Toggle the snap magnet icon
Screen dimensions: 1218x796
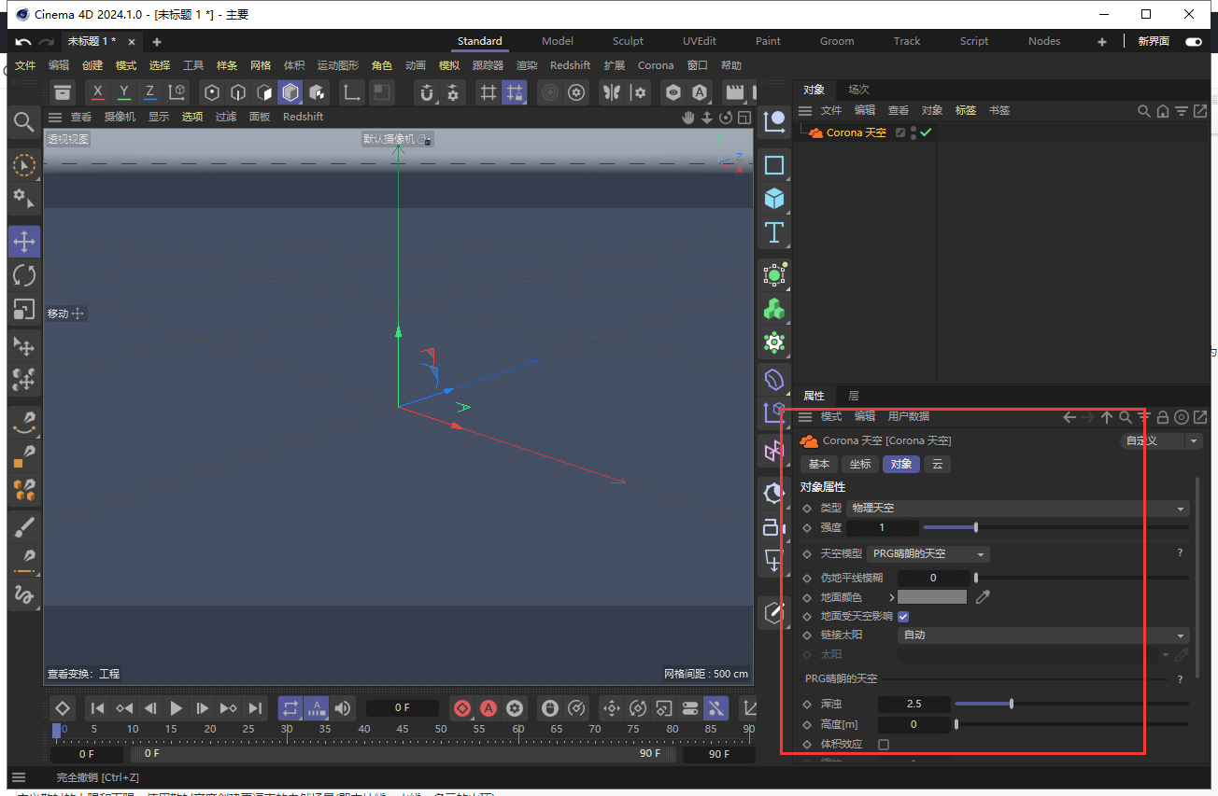[x=427, y=92]
